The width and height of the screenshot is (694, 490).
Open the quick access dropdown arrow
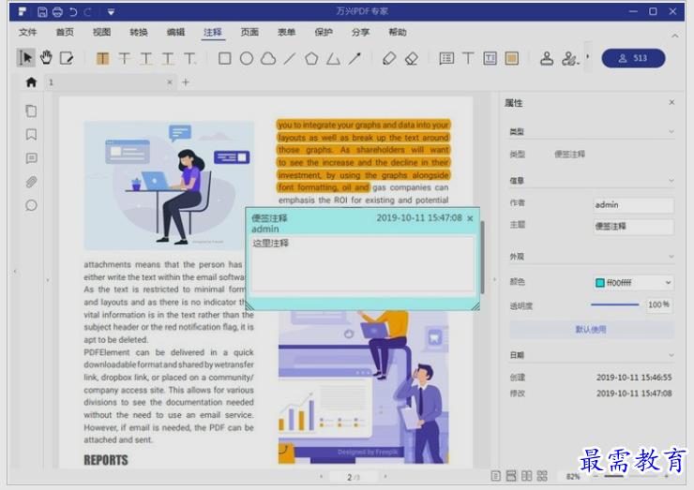pyautogui.click(x=111, y=12)
